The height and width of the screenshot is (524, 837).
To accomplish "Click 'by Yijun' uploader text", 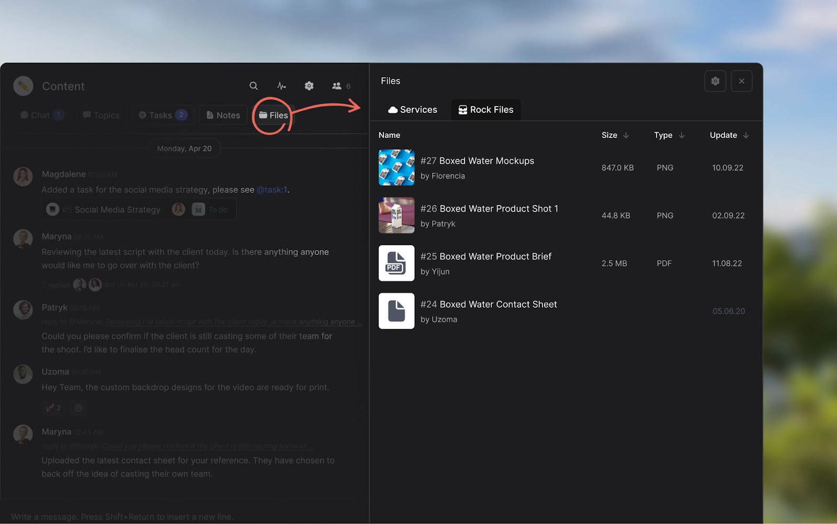I will coord(435,272).
